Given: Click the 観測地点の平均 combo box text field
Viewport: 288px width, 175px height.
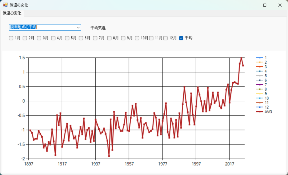Looking at the screenshot, I should 42,27.
